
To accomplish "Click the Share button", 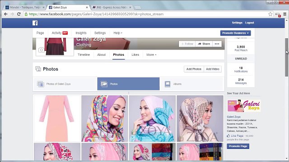I will pyautogui.click(x=204, y=44).
